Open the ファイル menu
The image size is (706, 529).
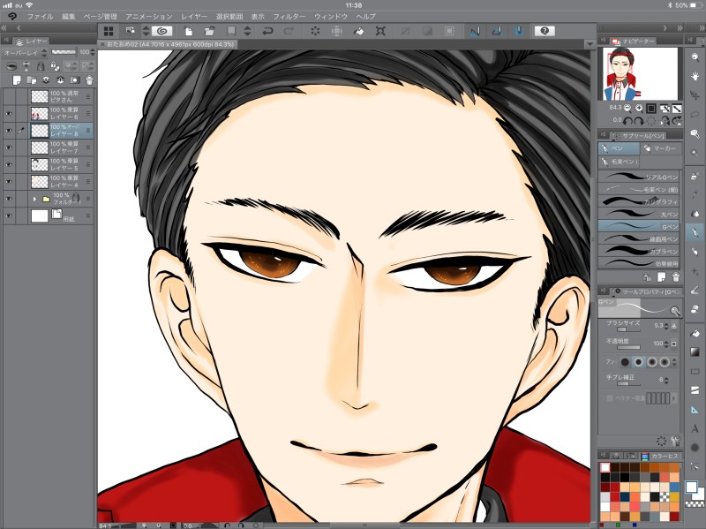tap(40, 17)
